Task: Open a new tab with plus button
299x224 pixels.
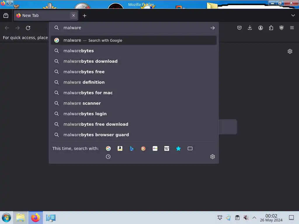Action: [84, 16]
